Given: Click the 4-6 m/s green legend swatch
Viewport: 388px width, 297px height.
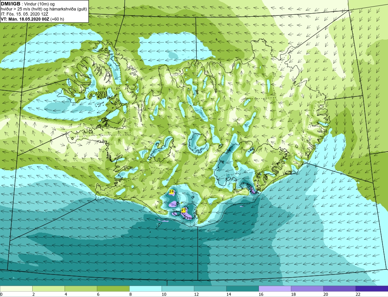Looking at the screenshot, I should (81, 289).
